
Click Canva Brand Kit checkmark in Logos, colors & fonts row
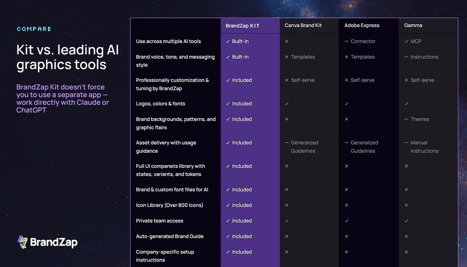coord(287,104)
